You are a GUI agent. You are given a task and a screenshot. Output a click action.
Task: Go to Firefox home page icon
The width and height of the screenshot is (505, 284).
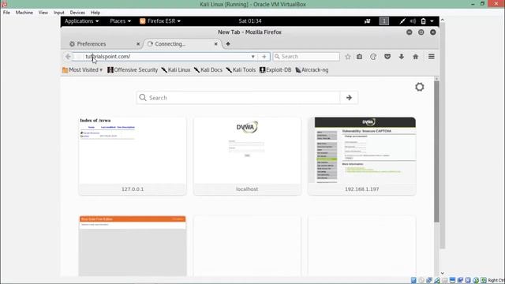[416, 57]
